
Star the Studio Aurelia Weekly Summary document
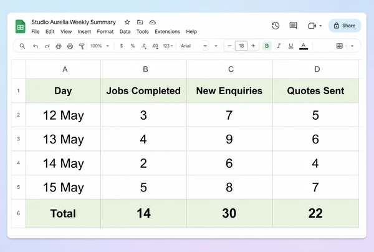tap(127, 22)
